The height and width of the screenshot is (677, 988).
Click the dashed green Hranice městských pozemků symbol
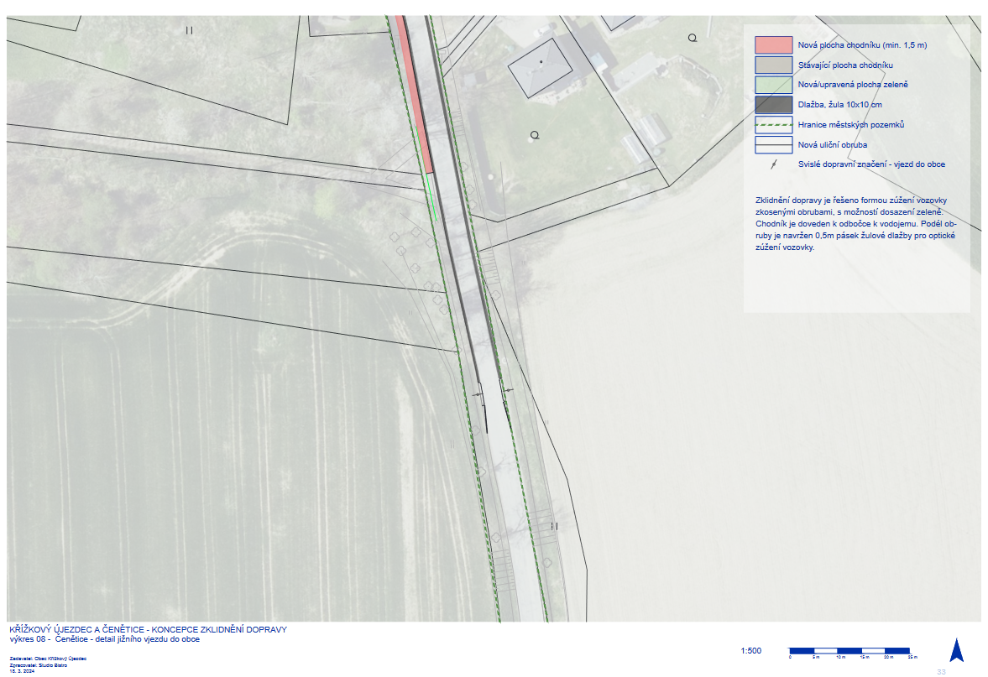[x=773, y=125]
